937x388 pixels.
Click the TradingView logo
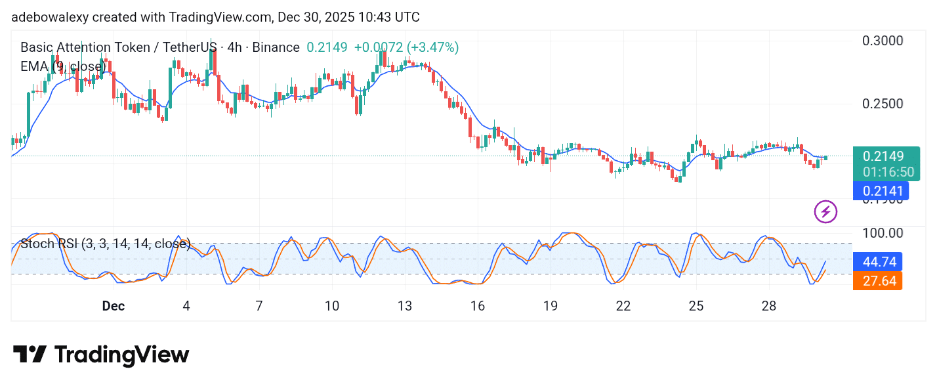[102, 355]
